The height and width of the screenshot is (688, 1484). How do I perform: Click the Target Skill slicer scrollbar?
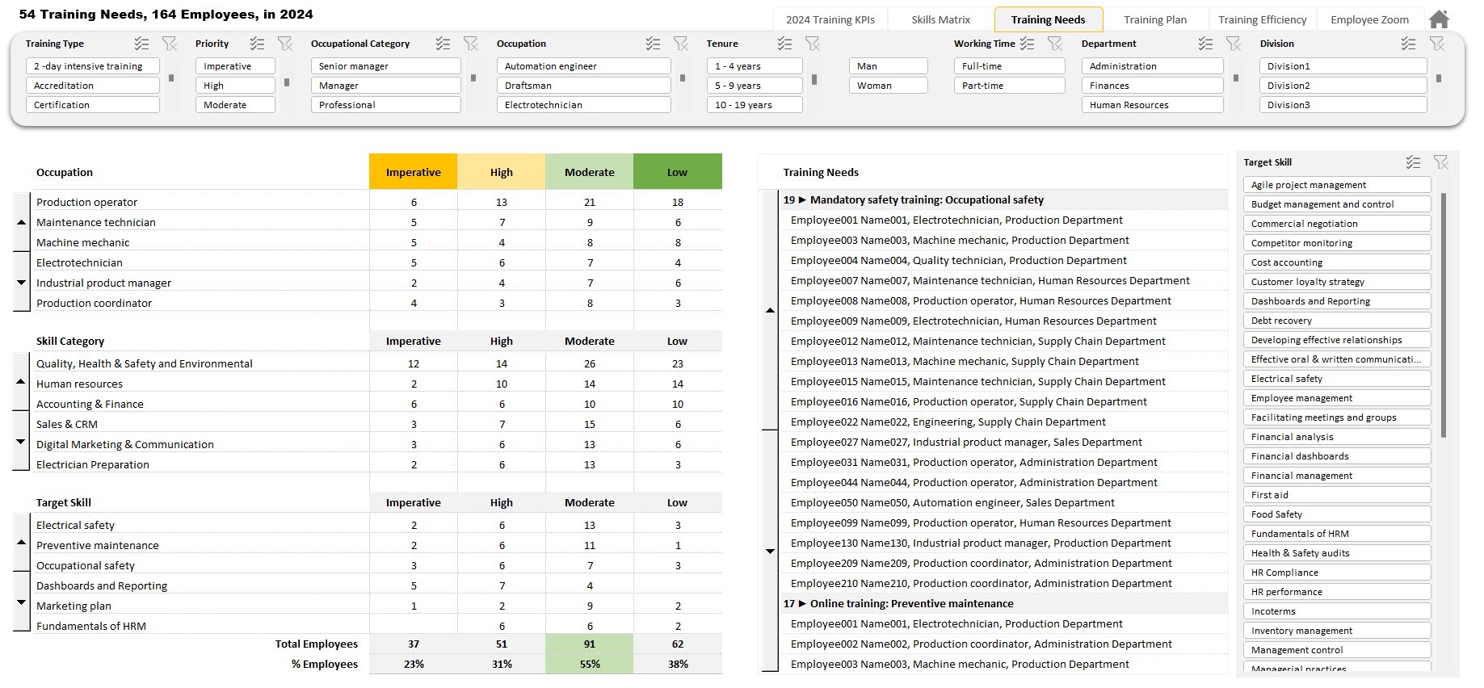[x=1444, y=315]
